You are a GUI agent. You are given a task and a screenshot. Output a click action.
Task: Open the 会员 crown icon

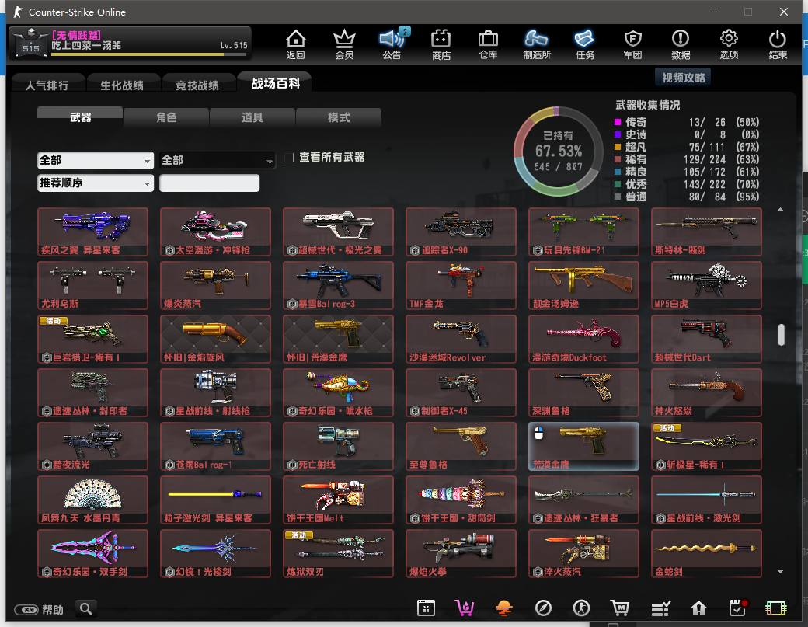click(x=344, y=44)
